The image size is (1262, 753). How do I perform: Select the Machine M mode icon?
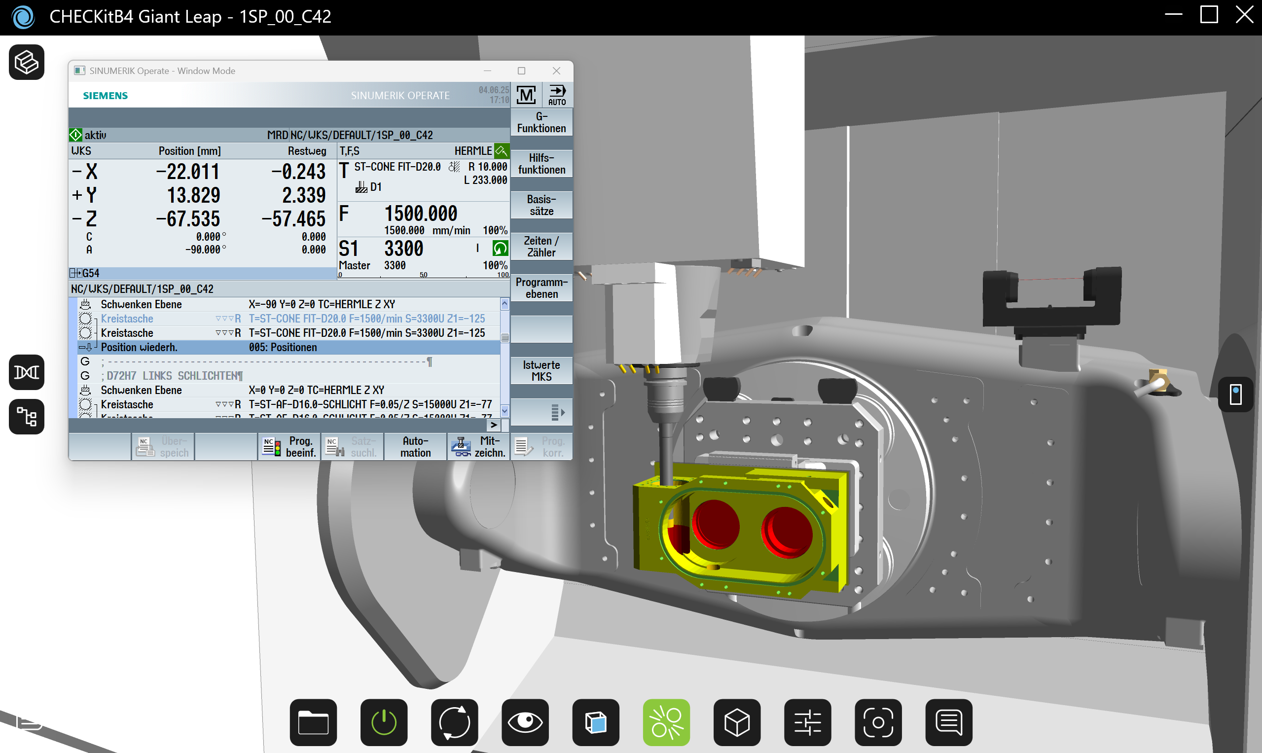click(526, 95)
